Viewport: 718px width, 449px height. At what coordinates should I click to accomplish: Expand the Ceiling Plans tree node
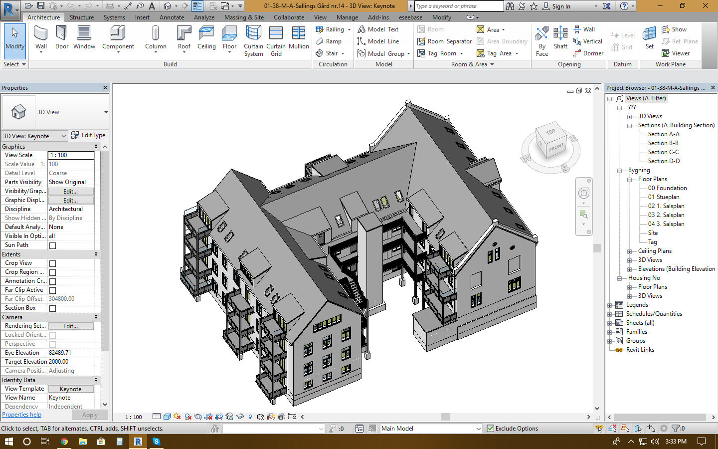[x=629, y=251]
